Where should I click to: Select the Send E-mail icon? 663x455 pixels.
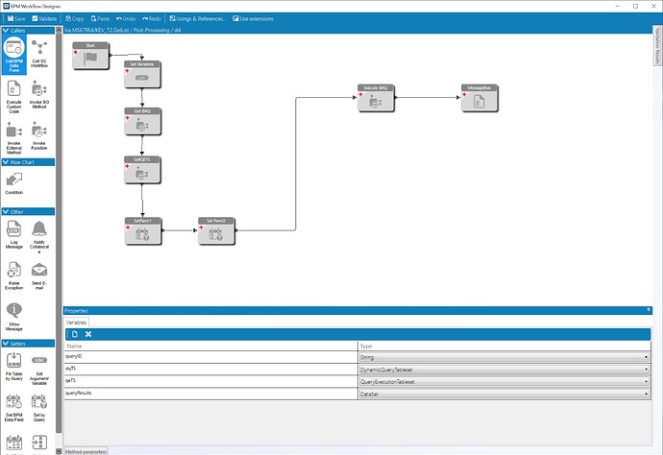(39, 275)
